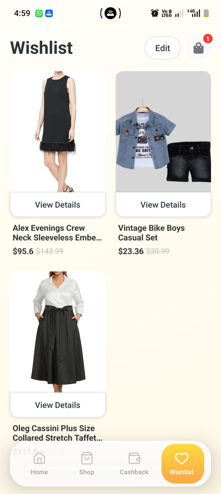Screen dimensions: 221x494
Task: Tap the Edit wishlist button
Action: pos(163,48)
